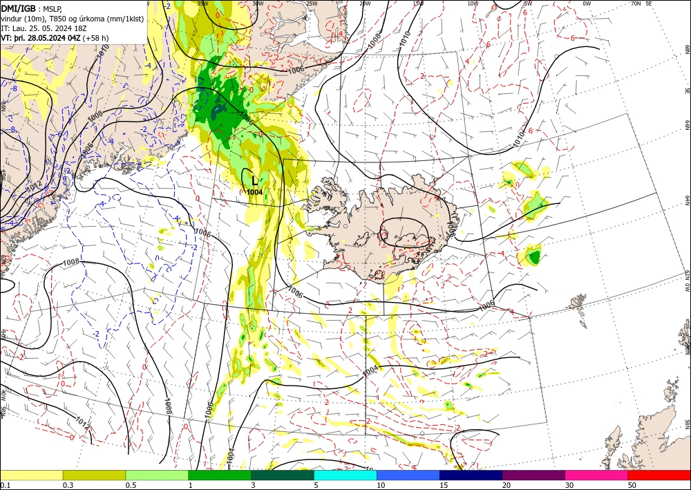
Task: Select the green 1–3 legend color band
Action: [x=220, y=475]
